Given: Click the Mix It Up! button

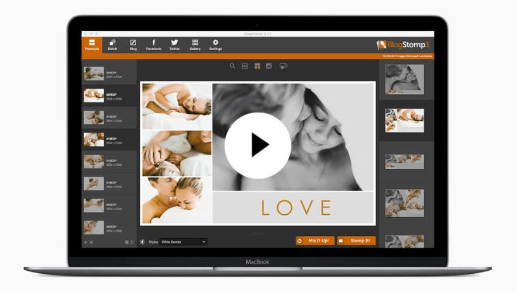Looking at the screenshot, I should [315, 240].
